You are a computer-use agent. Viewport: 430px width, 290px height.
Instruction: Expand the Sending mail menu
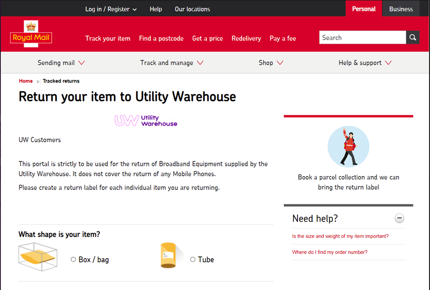point(61,63)
